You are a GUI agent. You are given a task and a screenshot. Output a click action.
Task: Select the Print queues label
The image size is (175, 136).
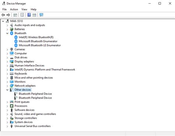point(22,102)
